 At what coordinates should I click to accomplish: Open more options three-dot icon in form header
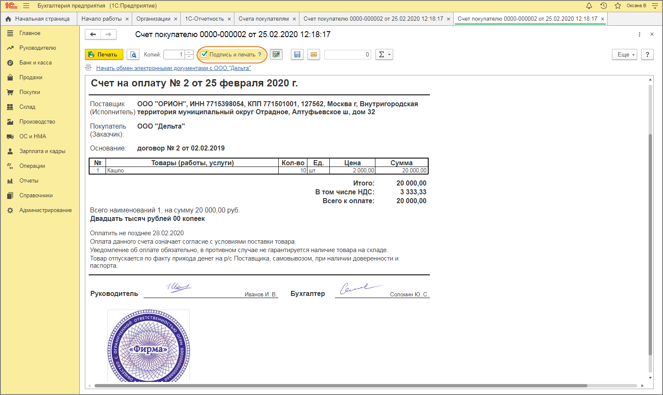pos(639,34)
